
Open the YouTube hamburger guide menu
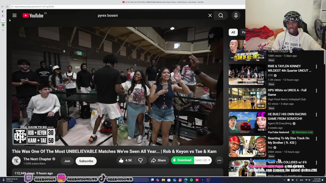tap(15, 16)
